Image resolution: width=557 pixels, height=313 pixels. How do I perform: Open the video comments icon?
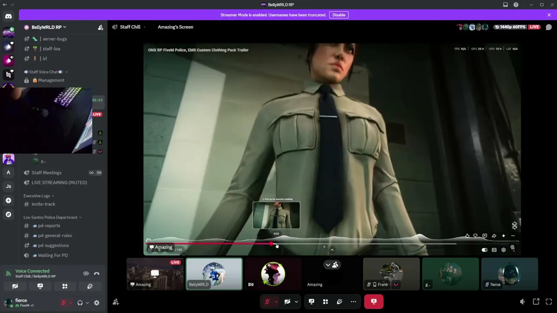tap(485, 236)
